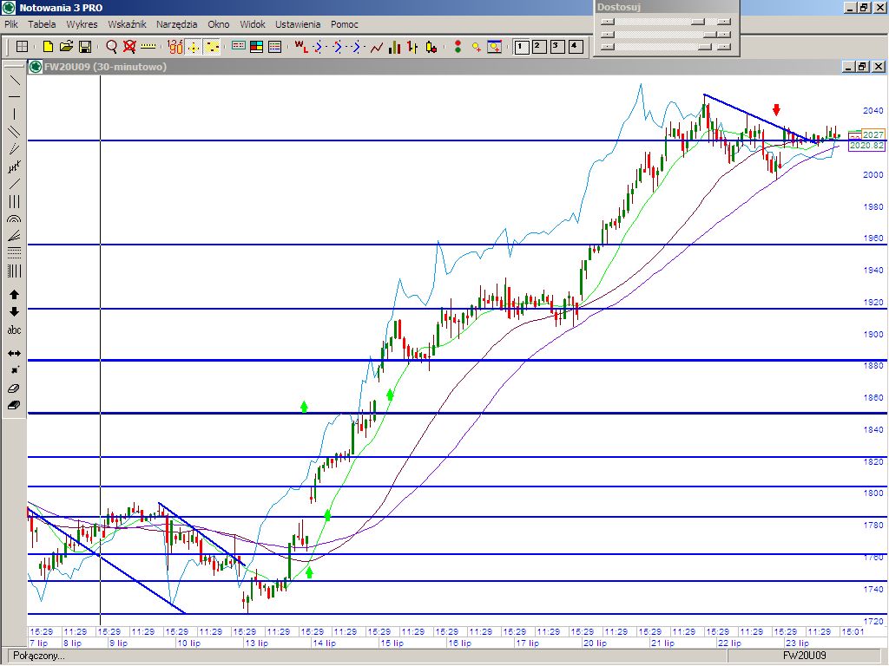Image resolution: width=889 pixels, height=666 pixels.
Task: Restore the FW20U09 chart child window
Action: click(x=862, y=67)
